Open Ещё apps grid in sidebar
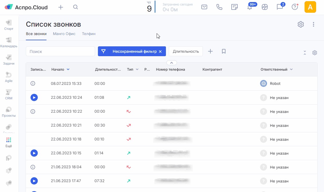Viewport: 324px width, 192px height. [x=9, y=142]
